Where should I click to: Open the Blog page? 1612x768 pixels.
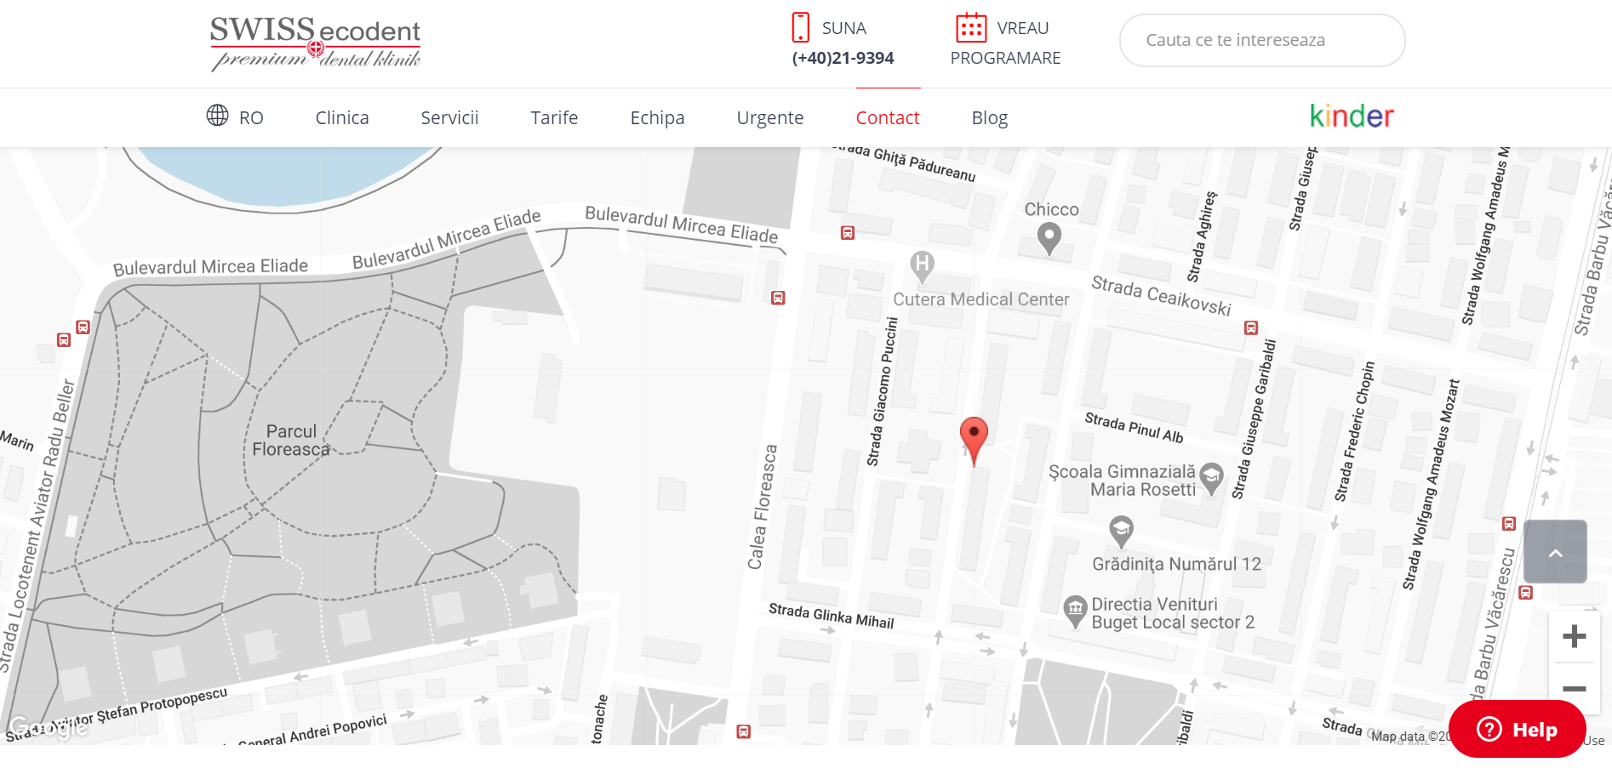click(x=990, y=118)
